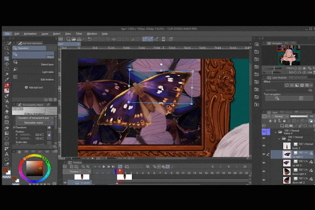Viewport: 315px width, 210px height.
Task: Toggle visibility of up left 2 layer
Action: tap(264, 163)
